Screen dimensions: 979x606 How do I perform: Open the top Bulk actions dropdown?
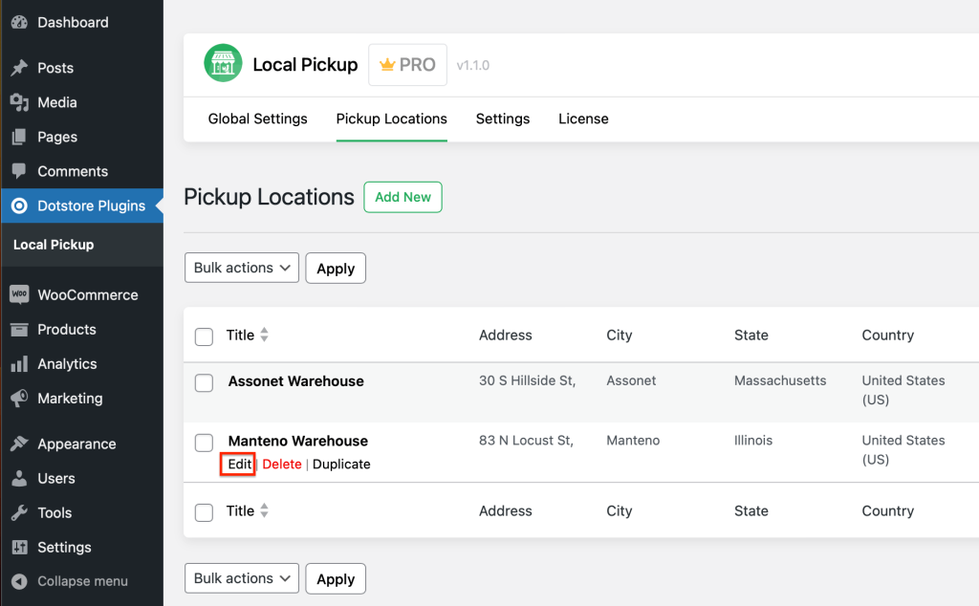point(242,268)
